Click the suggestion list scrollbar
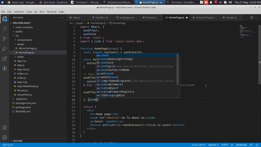 (178, 69)
